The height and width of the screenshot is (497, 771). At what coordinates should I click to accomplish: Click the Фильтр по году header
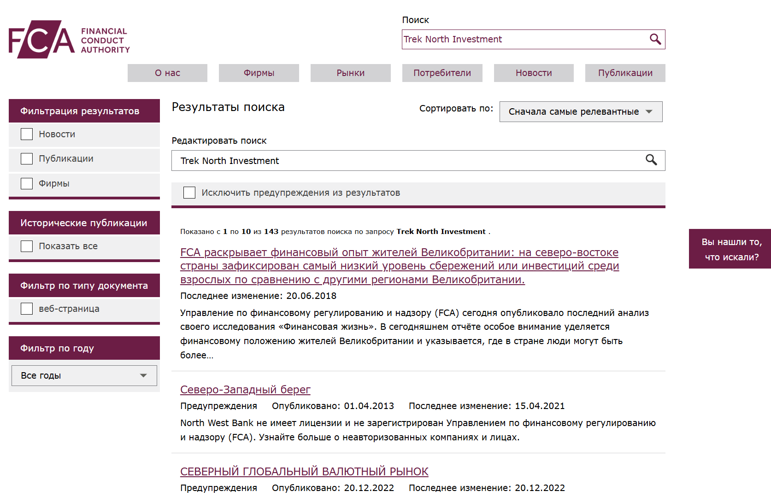[x=84, y=348]
